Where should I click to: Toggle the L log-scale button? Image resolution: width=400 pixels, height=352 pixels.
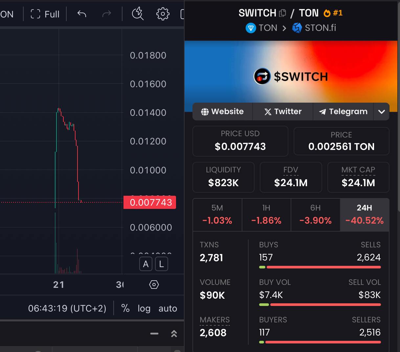[x=162, y=264]
